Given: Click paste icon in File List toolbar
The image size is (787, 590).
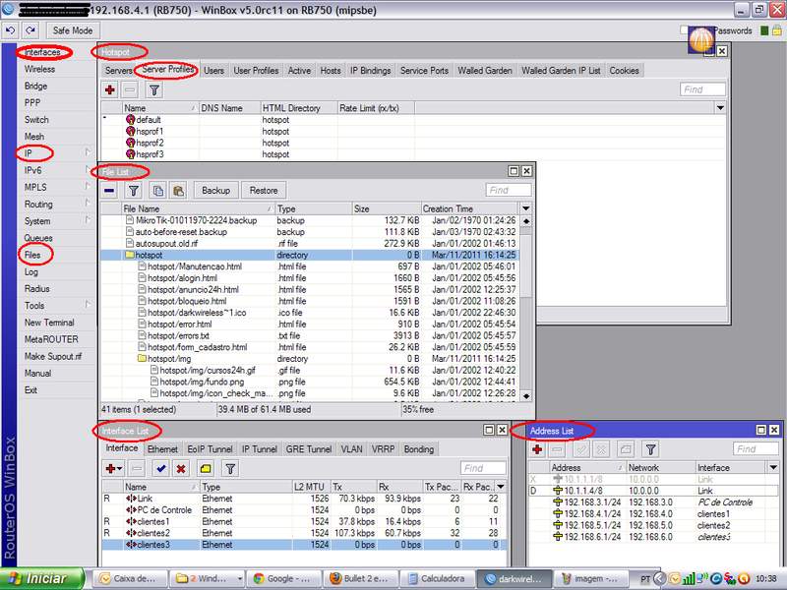Looking at the screenshot, I should pyautogui.click(x=178, y=190).
